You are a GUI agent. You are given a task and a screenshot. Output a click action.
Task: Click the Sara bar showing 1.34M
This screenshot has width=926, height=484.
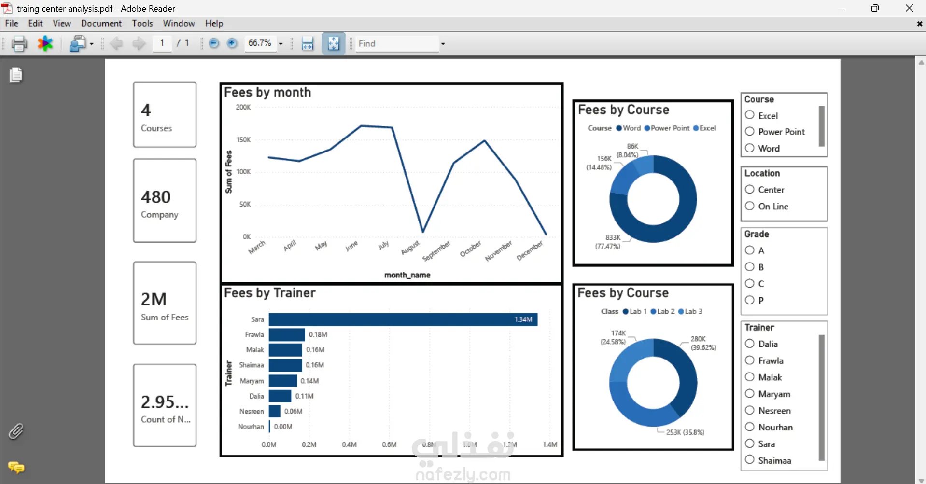pos(403,319)
